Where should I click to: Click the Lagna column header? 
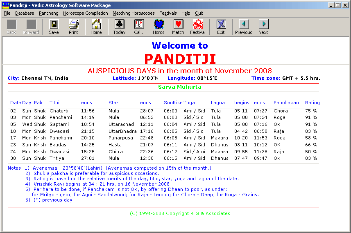218,103
